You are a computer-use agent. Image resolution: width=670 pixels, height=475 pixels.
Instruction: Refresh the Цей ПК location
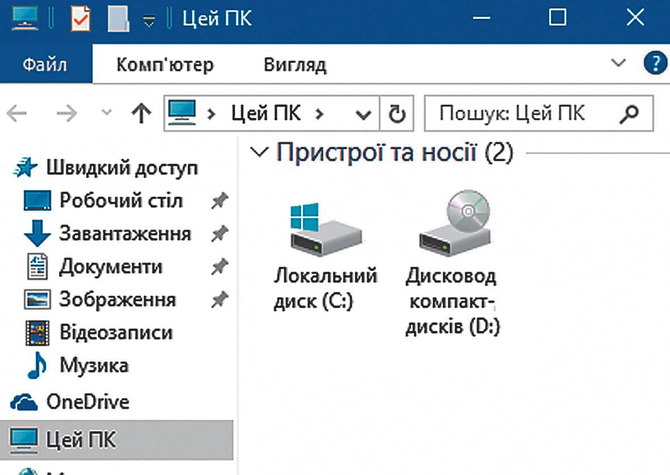point(397,114)
